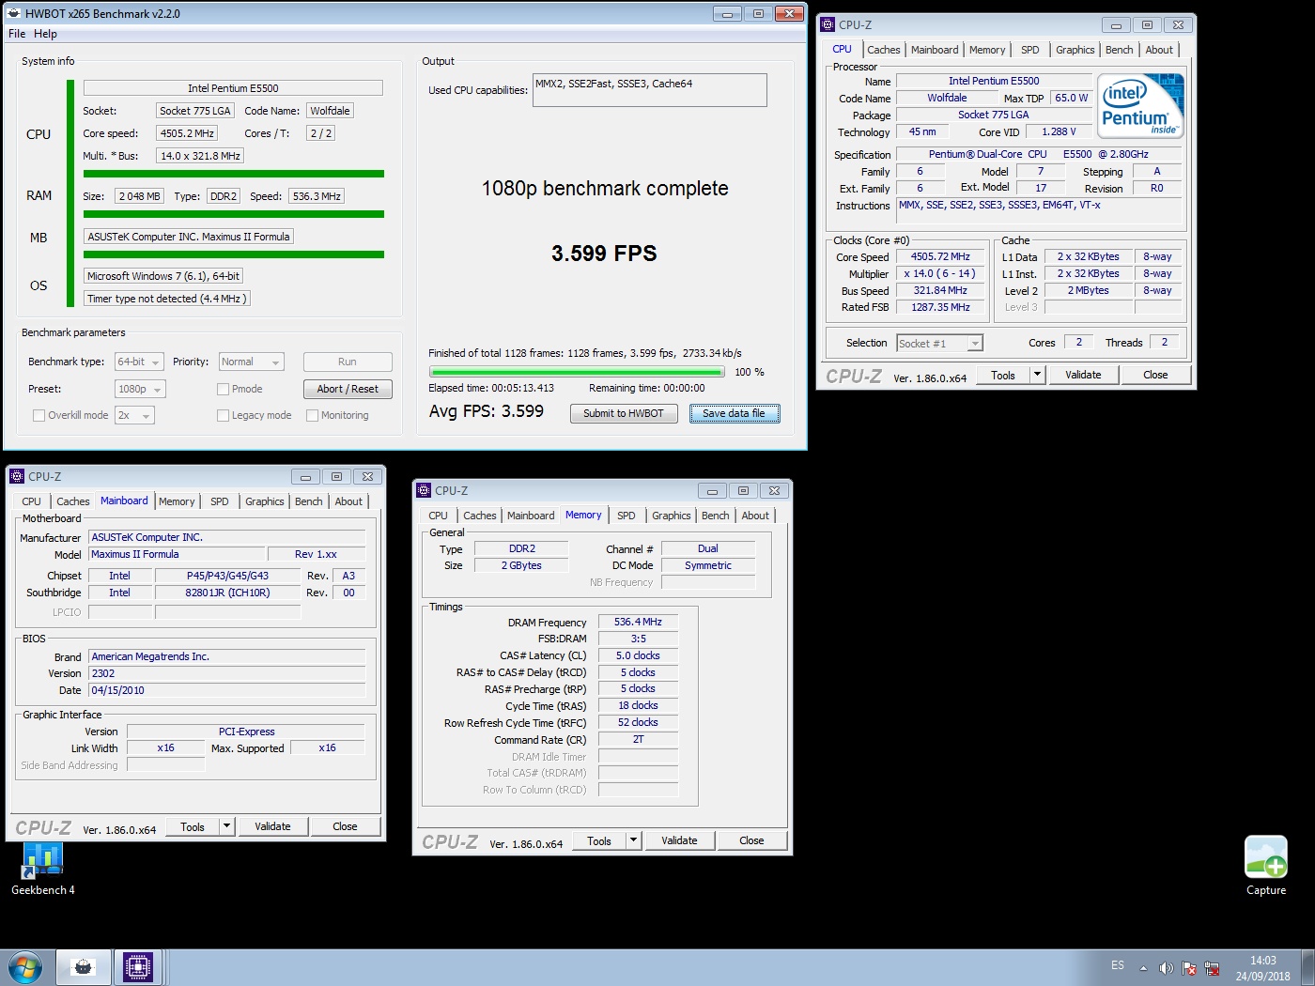Image resolution: width=1315 pixels, height=986 pixels.
Task: Click Validate in Mainboard CPU-Z window
Action: (x=272, y=826)
